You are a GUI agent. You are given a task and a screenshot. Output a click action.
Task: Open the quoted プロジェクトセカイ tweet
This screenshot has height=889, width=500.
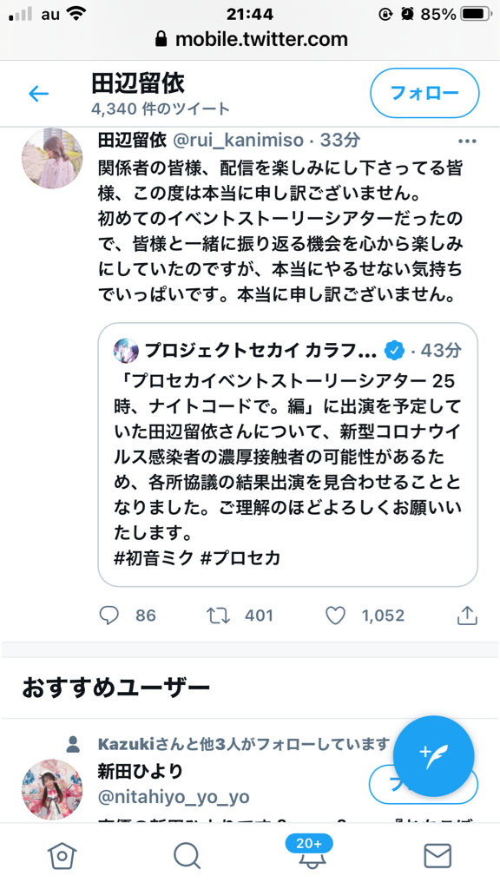point(288,455)
